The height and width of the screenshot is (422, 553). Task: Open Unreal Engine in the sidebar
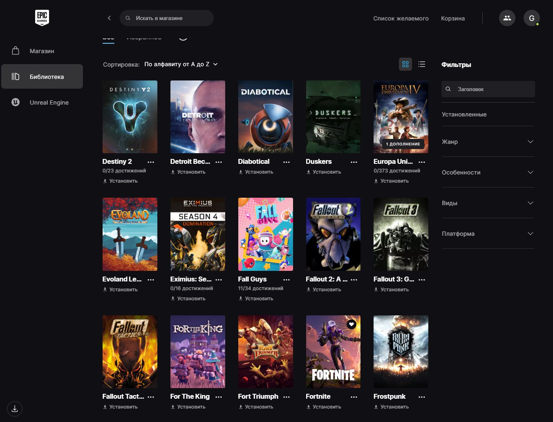pos(49,103)
